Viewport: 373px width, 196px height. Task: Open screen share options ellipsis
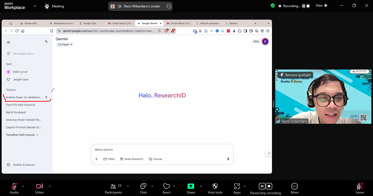[x=169, y=6]
